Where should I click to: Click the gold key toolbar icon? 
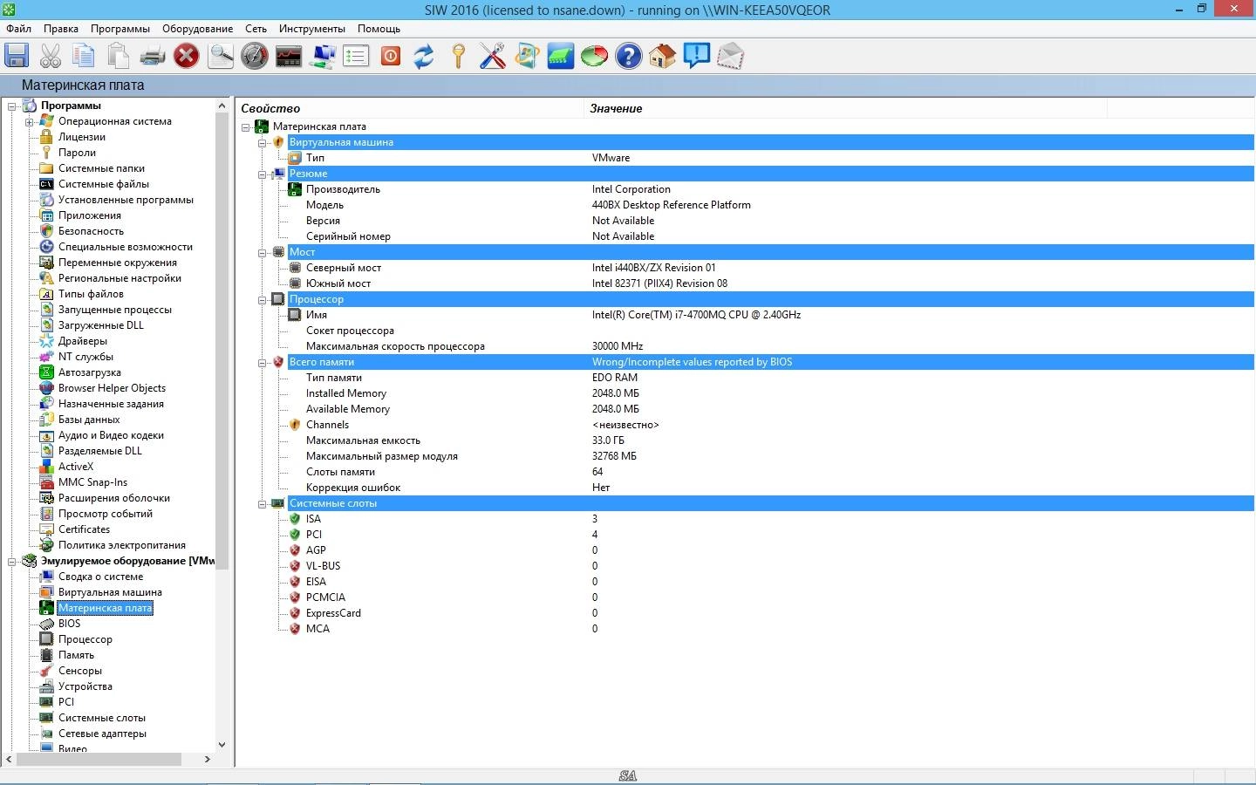coord(459,56)
